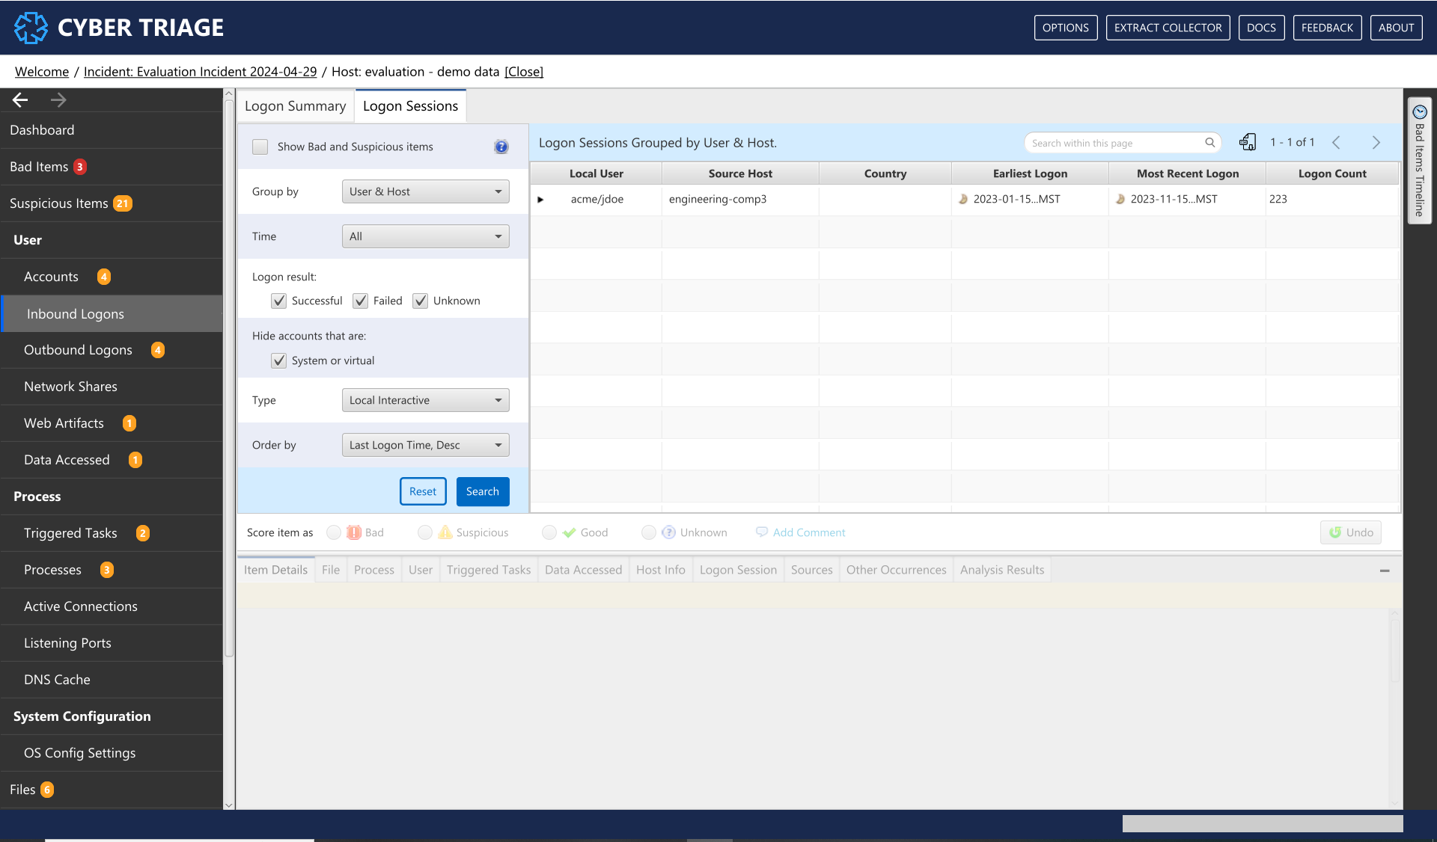This screenshot has height=842, width=1437.
Task: Toggle Hide System or virtual accounts checkbox
Action: (x=278, y=360)
